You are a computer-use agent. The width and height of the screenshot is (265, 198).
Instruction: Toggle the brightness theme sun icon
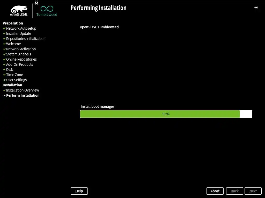point(256,7)
